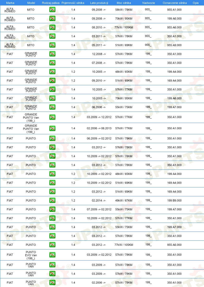Click power value 49kW / 67KM
204x287 pixels.
click(x=124, y=200)
